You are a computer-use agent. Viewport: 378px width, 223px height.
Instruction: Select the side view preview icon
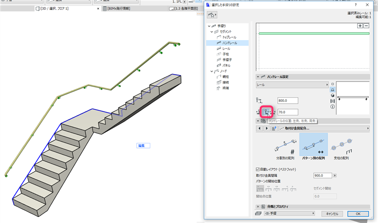333,90
